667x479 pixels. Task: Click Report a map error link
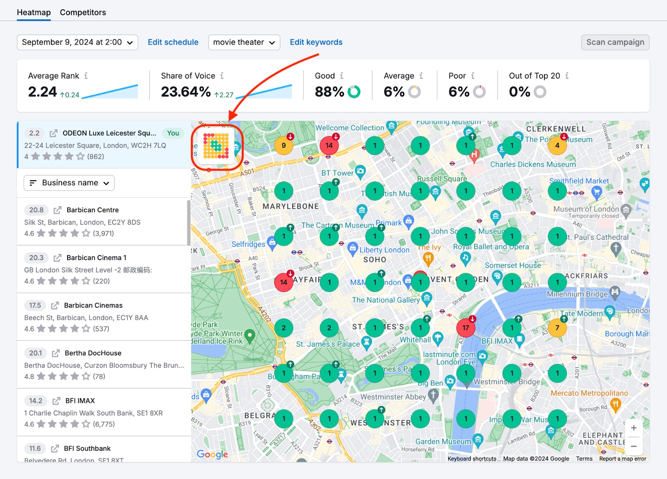coord(622,459)
